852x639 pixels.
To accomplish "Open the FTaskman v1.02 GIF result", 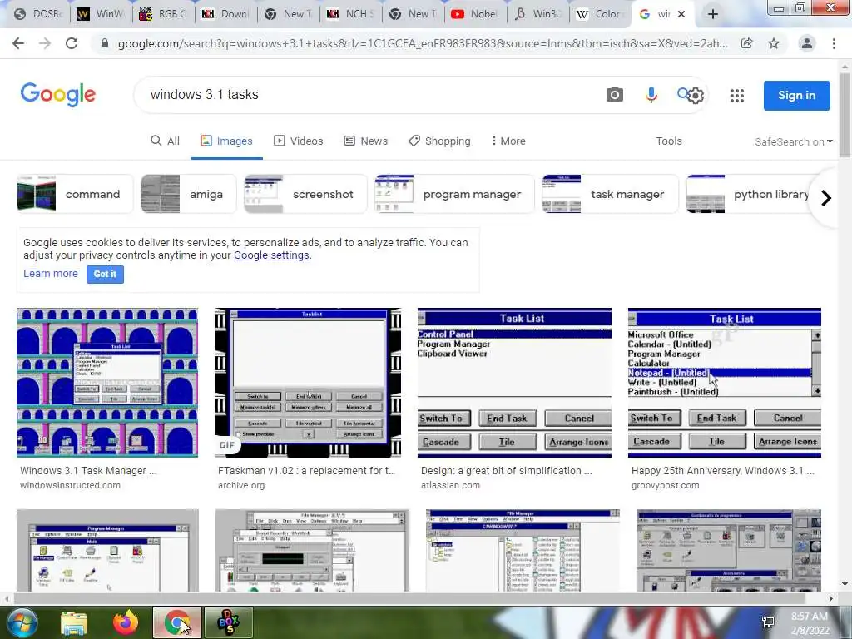I will [308, 383].
